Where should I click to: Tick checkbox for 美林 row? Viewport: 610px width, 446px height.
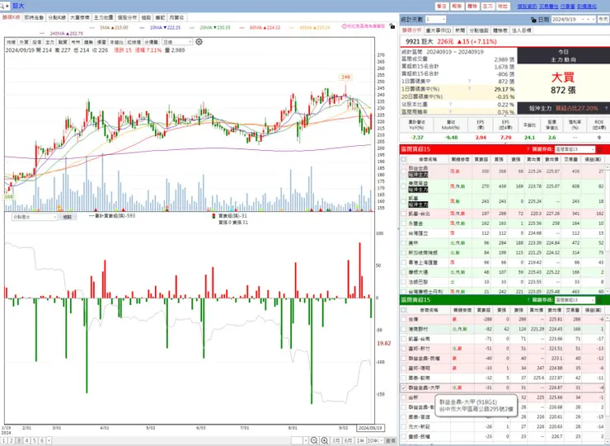(x=403, y=243)
